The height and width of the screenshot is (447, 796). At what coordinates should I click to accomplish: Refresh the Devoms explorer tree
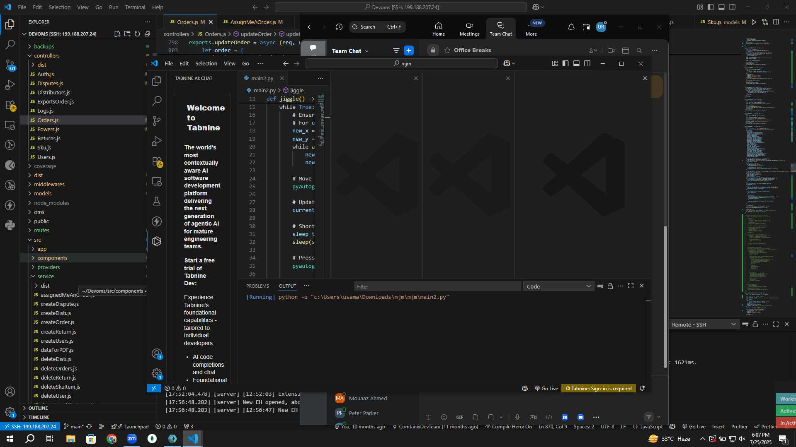click(x=137, y=34)
